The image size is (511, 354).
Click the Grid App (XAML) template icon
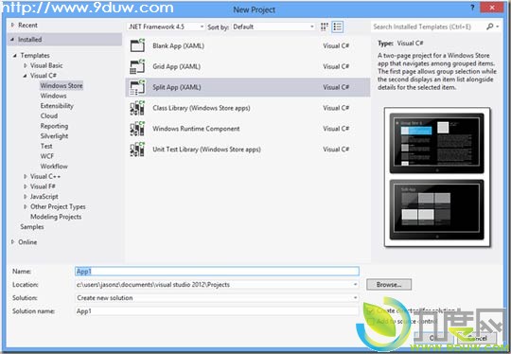137,66
